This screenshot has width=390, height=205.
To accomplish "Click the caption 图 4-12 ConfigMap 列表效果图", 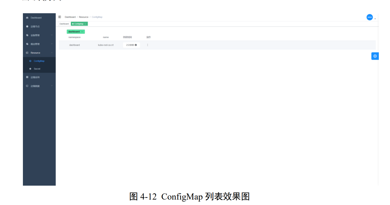I will (x=190, y=197).
